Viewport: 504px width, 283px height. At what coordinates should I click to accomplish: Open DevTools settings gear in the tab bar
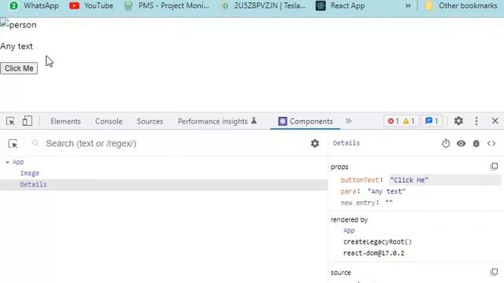[x=458, y=121]
